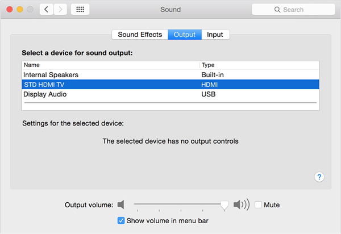Click the high volume speaker icon

coord(241,204)
